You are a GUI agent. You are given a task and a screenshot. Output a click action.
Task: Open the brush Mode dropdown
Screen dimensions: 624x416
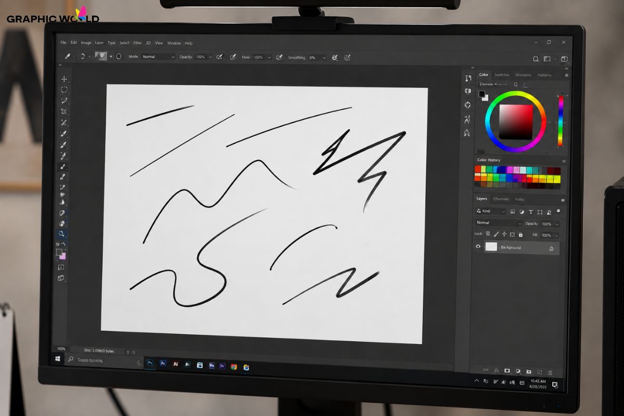click(158, 57)
